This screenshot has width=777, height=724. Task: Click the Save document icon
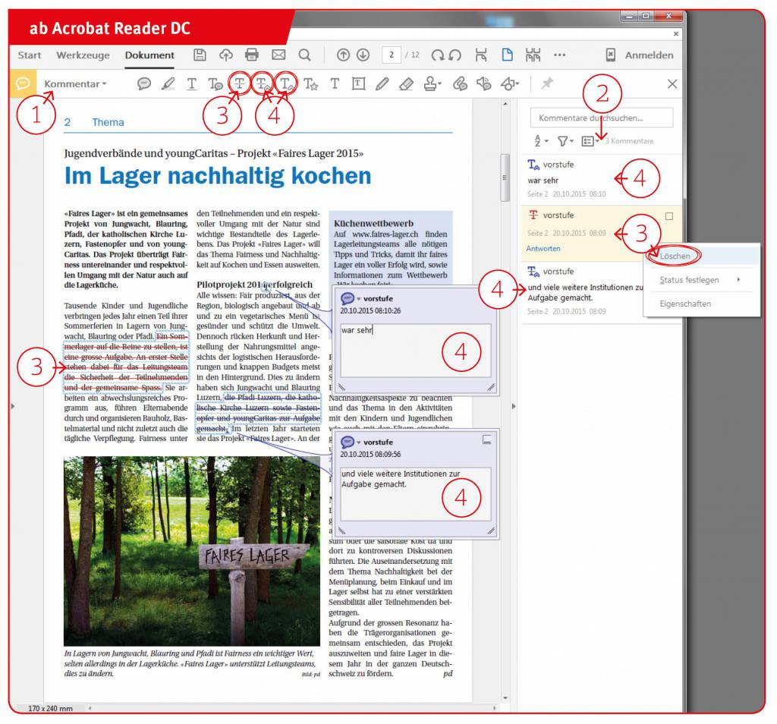pyautogui.click(x=200, y=55)
